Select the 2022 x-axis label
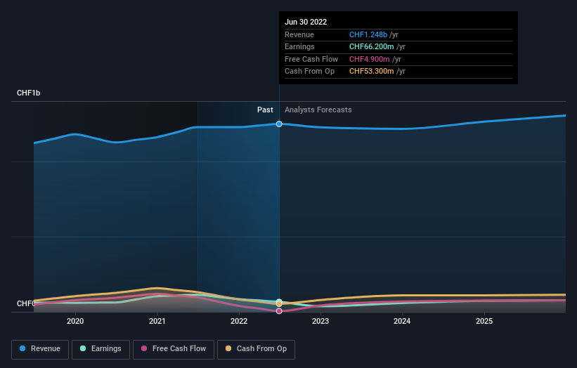 (239, 321)
